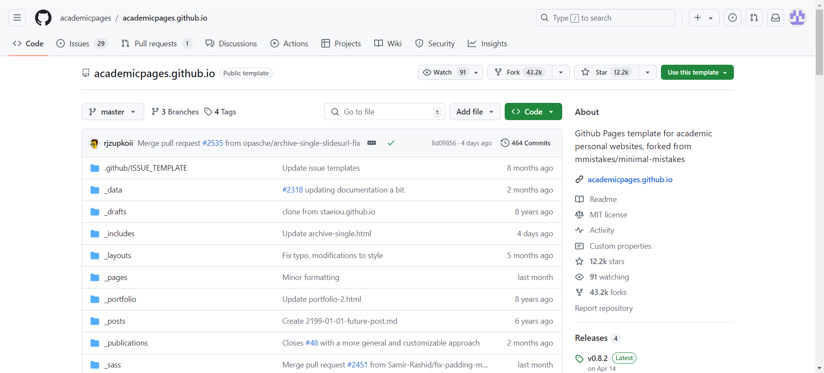
Task: Open rjzupkoii's profile avatar
Action: pos(94,143)
